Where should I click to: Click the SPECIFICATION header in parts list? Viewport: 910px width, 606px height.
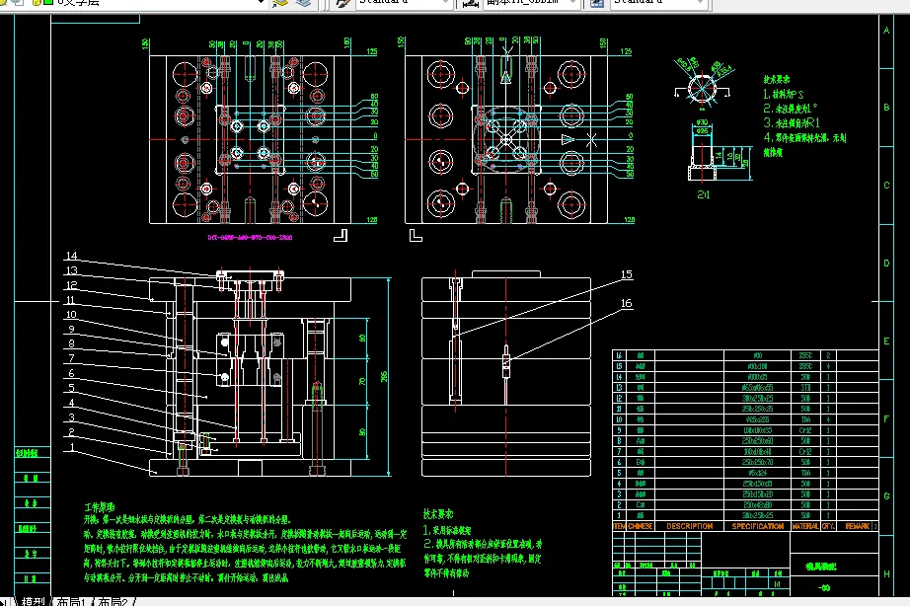tap(757, 526)
